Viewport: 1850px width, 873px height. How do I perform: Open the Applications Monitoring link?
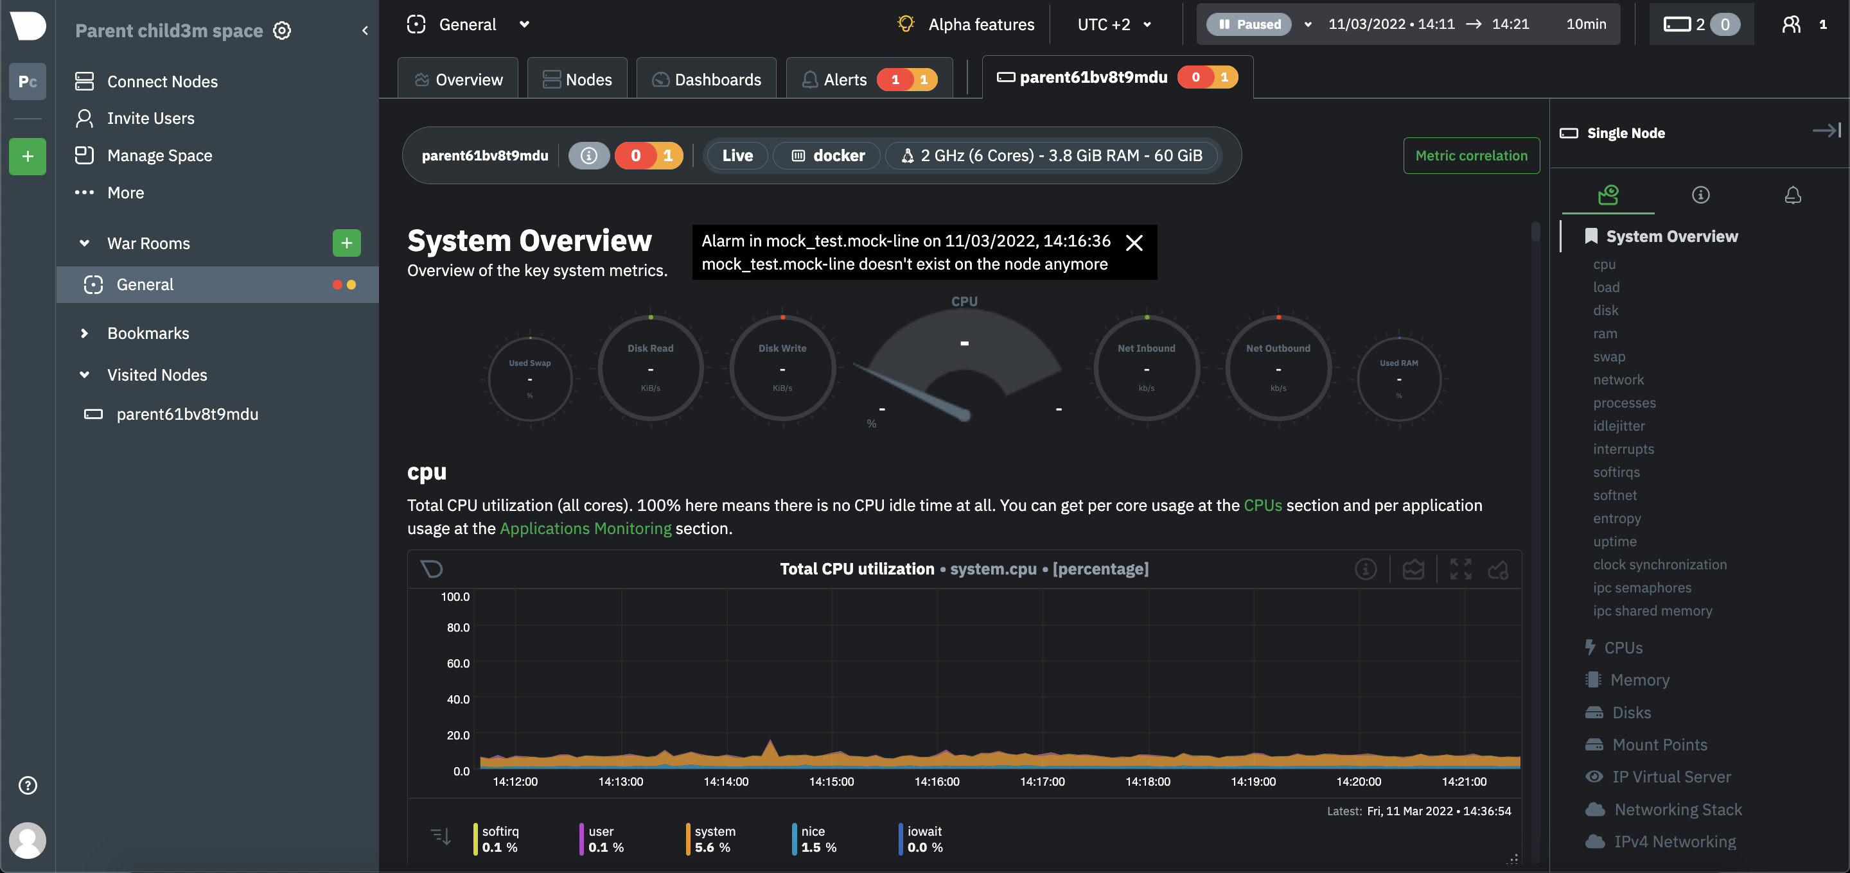coord(585,528)
